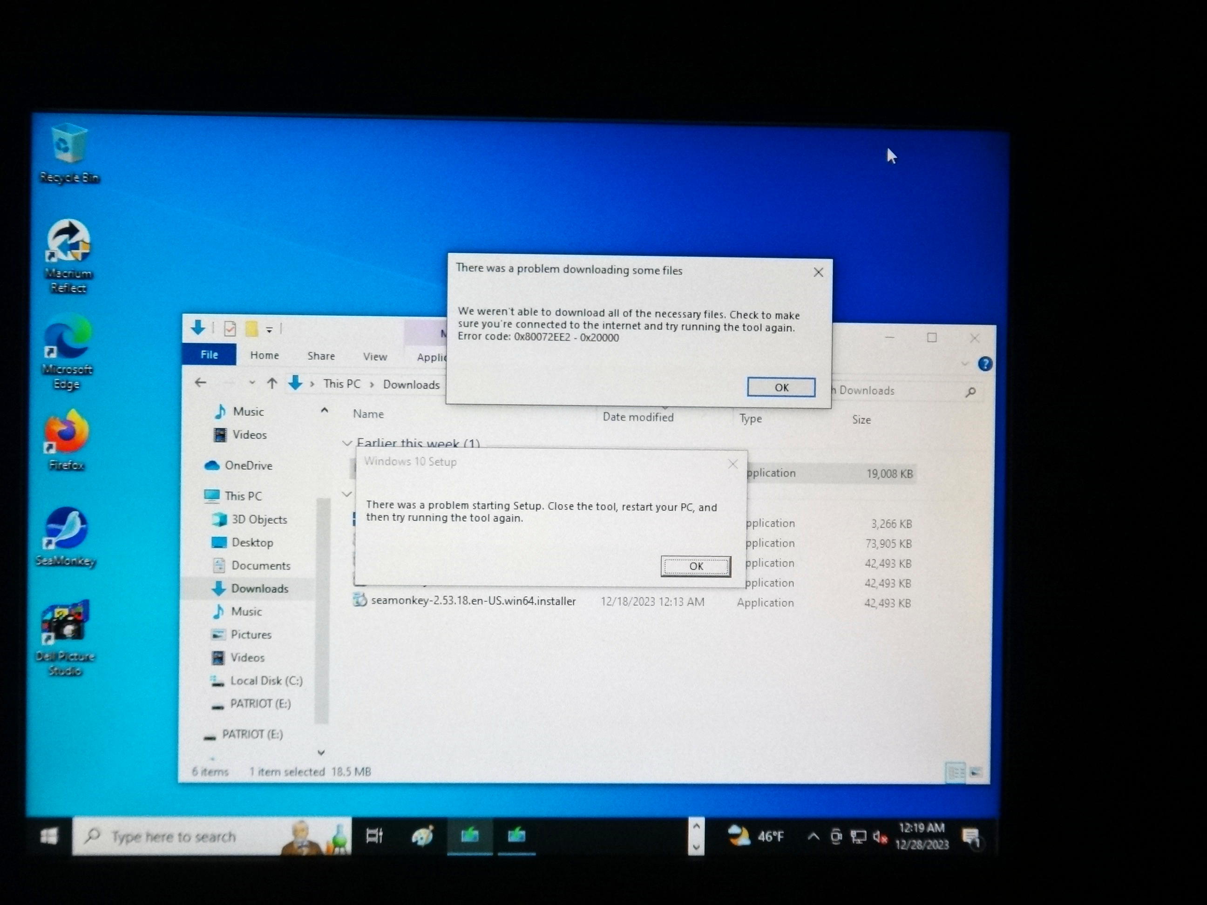Open Pictures folder in sidebar
Image resolution: width=1207 pixels, height=905 pixels.
[241, 635]
